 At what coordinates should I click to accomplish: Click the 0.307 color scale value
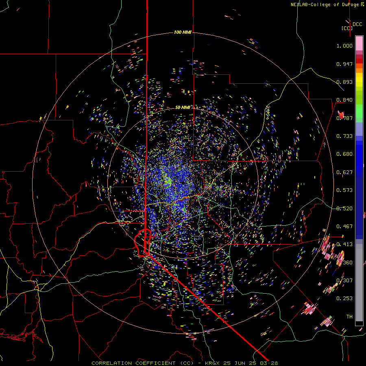[344, 281]
